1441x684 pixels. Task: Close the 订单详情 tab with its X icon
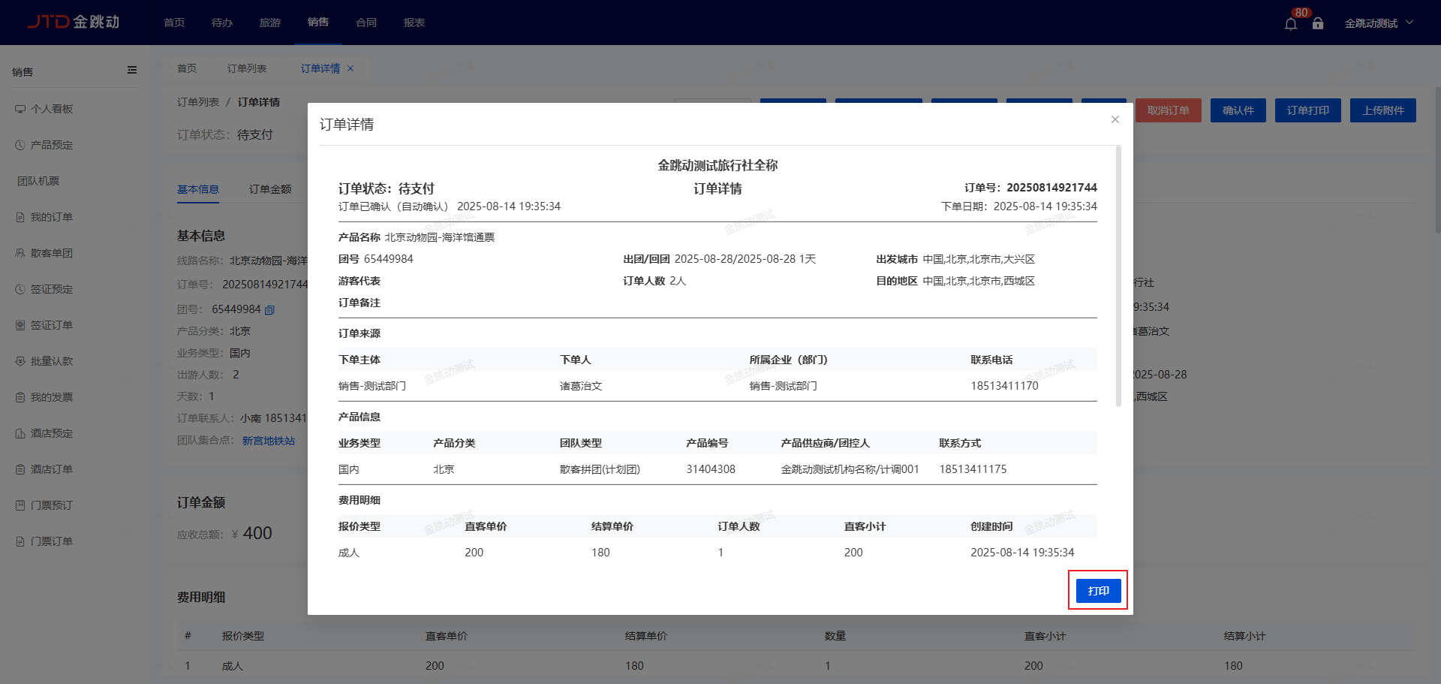point(350,68)
